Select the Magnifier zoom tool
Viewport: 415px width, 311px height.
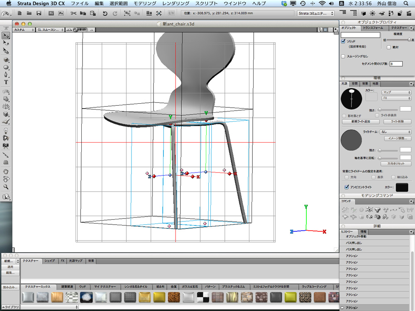[x=6, y=187]
